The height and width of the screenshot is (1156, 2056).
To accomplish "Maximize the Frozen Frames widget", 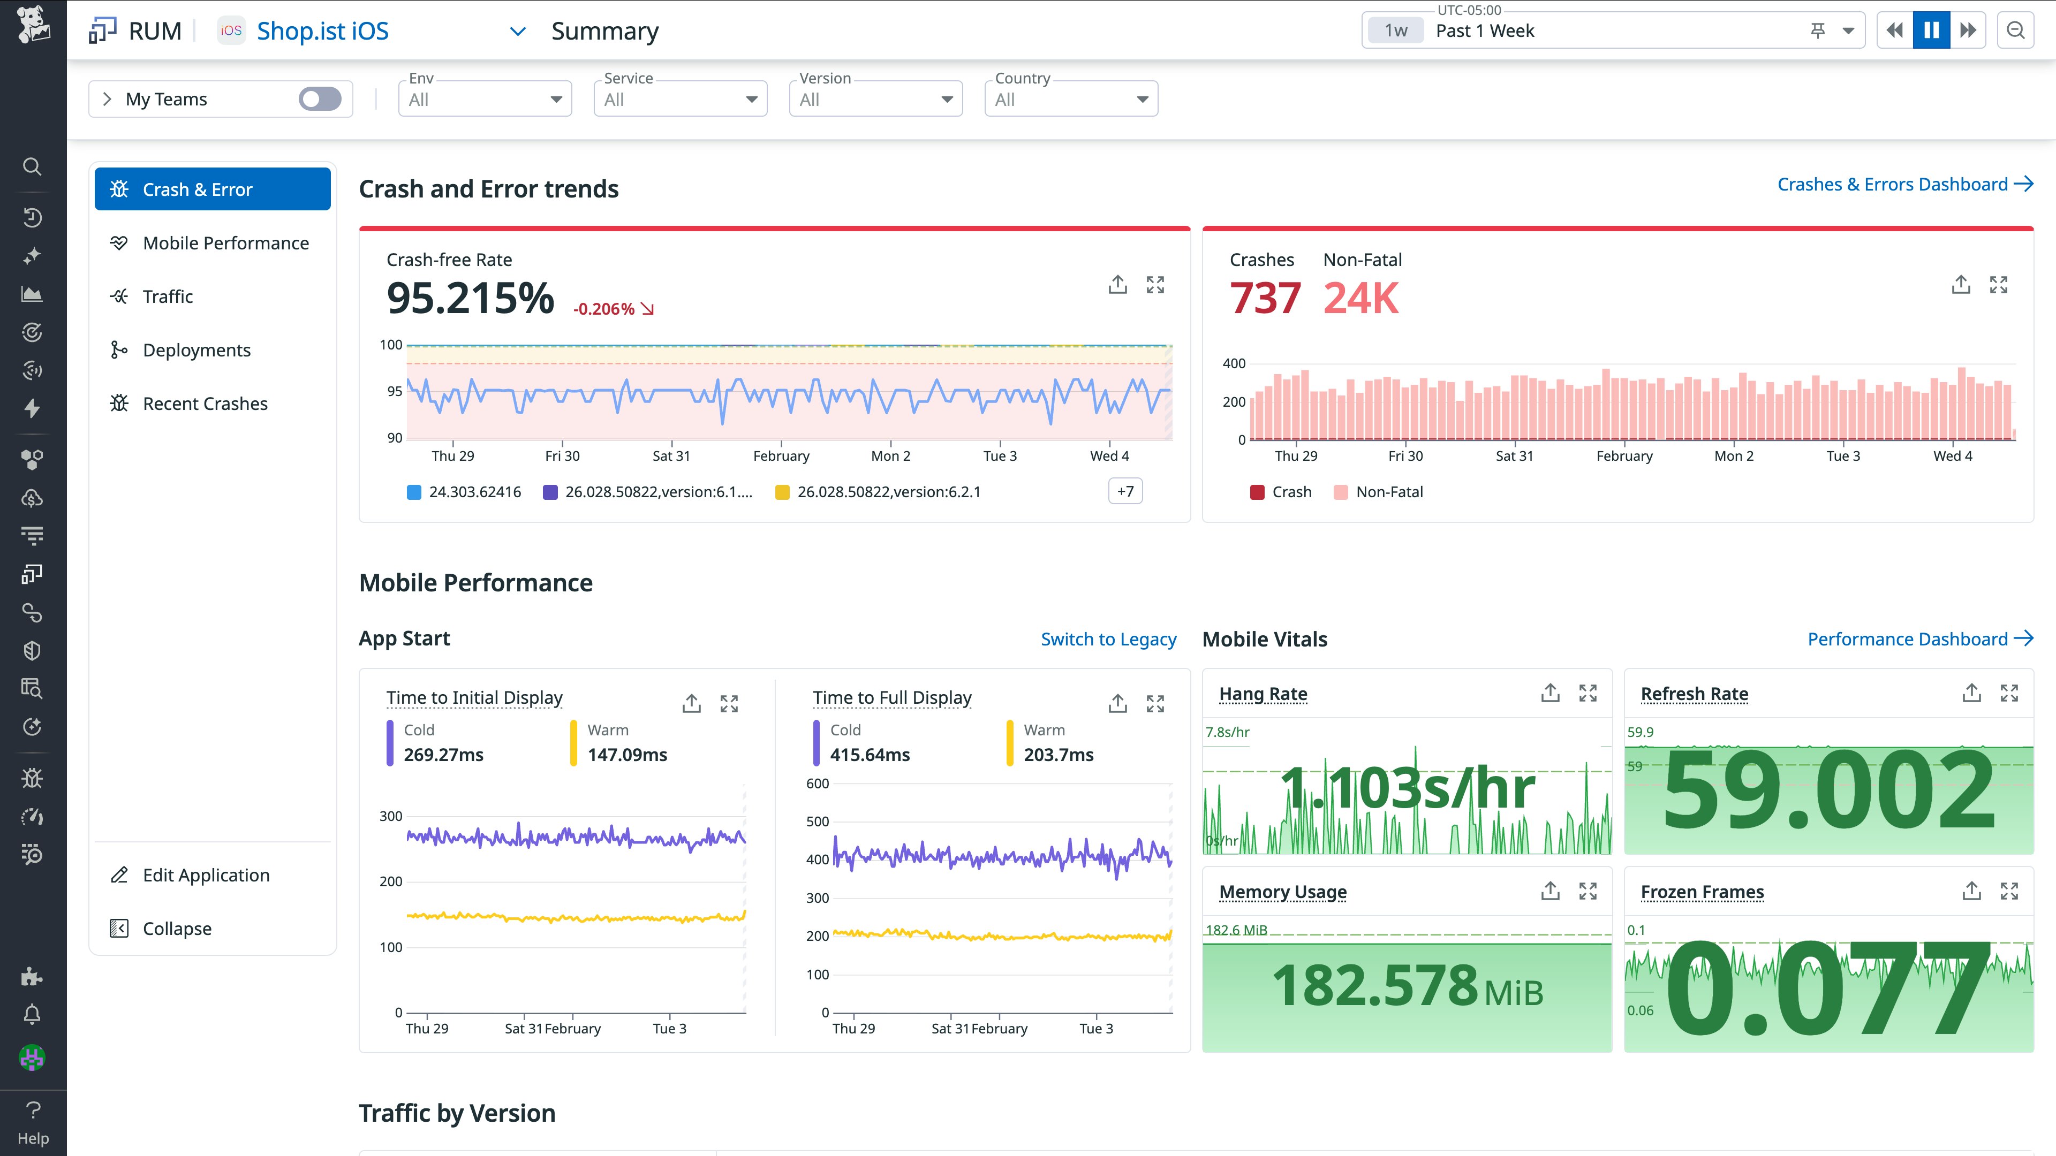I will pyautogui.click(x=2009, y=891).
